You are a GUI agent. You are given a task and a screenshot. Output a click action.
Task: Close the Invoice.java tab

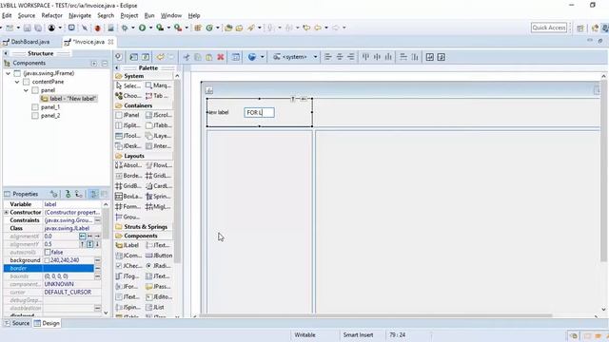point(110,42)
